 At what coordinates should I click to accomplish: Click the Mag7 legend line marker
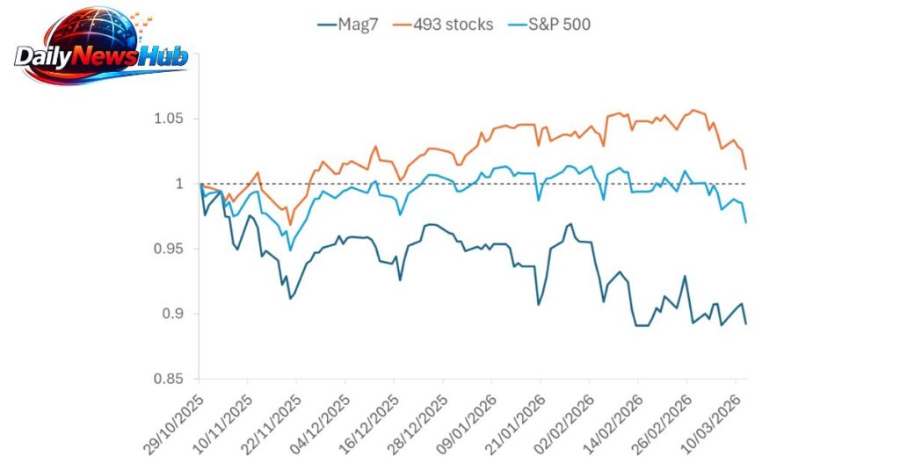tap(325, 25)
